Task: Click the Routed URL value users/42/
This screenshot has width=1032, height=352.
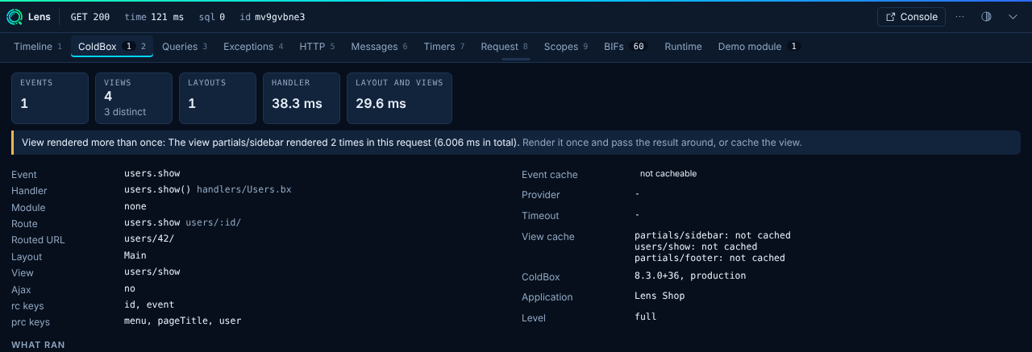Action: click(149, 239)
